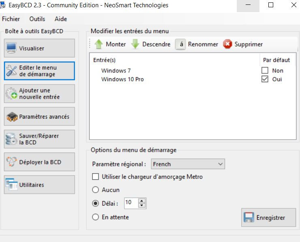
Task: Click the floppy disk Enregistrer icon
Action: pyautogui.click(x=249, y=217)
